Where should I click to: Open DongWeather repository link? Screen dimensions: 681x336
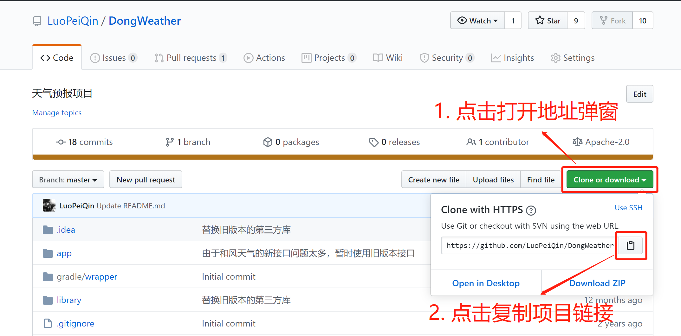coord(145,21)
